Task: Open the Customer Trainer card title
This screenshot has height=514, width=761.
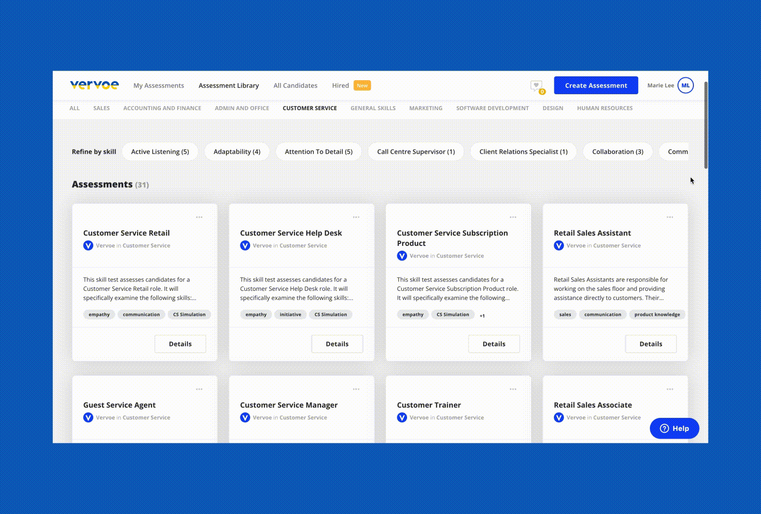Action: pos(429,405)
